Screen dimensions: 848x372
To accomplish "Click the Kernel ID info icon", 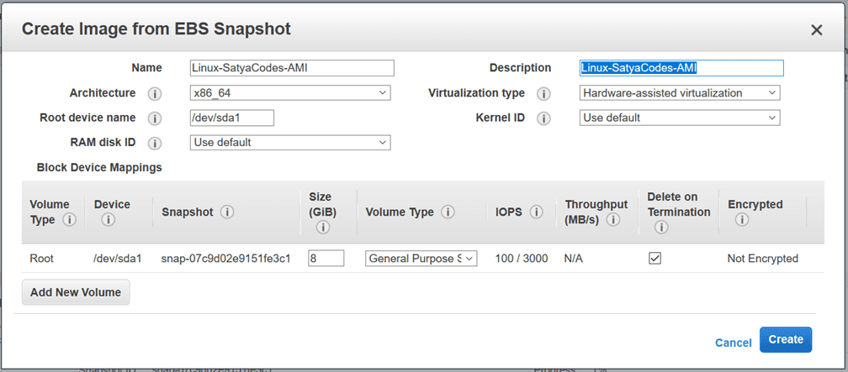I will 544,118.
